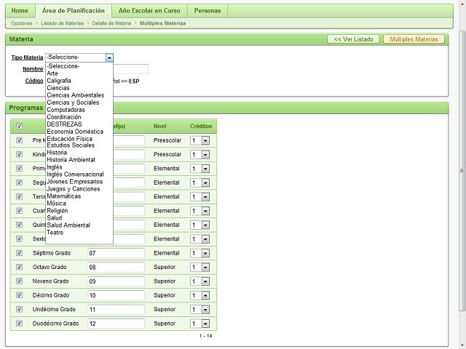Toggle the select-all checkbox in Programas header
Viewport: 466px width, 349px height.
[20, 126]
